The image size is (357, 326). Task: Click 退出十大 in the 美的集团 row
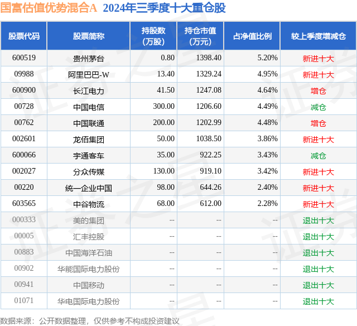(x=319, y=220)
